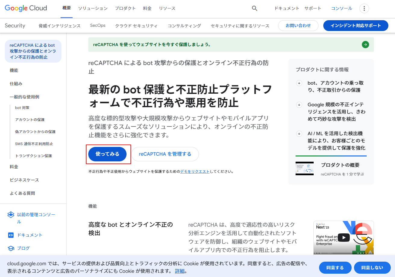The image size is (395, 277).
Task: Open SecOps in the Security nav
Action: coord(98,26)
